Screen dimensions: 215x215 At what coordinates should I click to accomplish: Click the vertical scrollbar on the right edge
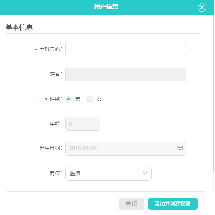point(214,92)
